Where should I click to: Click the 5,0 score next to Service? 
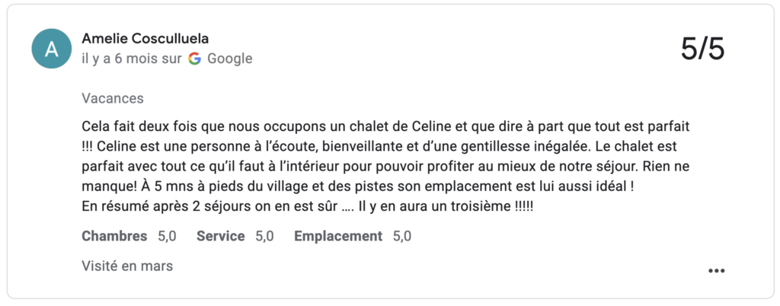[264, 236]
